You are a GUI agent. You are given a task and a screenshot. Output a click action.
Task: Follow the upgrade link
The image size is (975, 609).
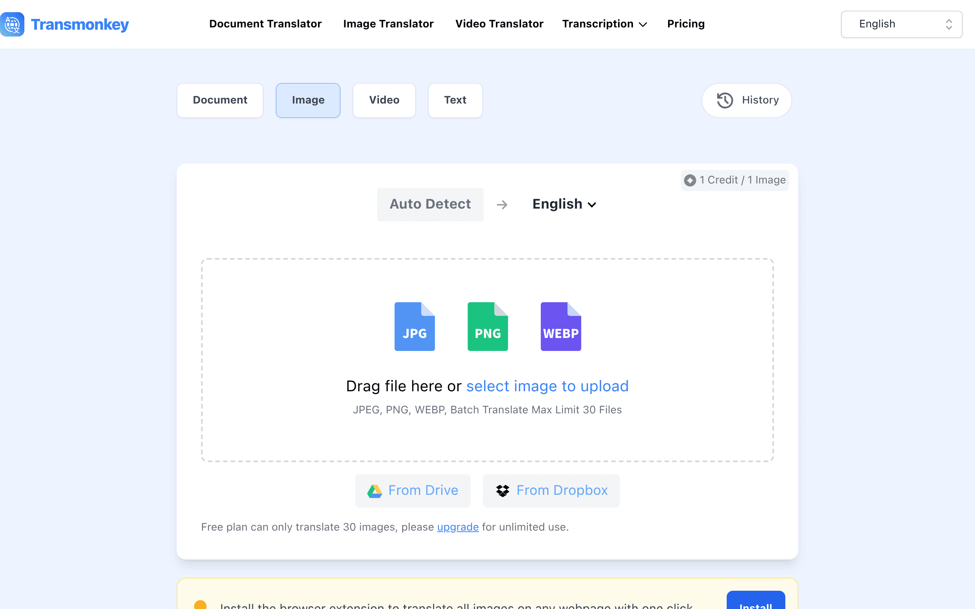pyautogui.click(x=458, y=527)
